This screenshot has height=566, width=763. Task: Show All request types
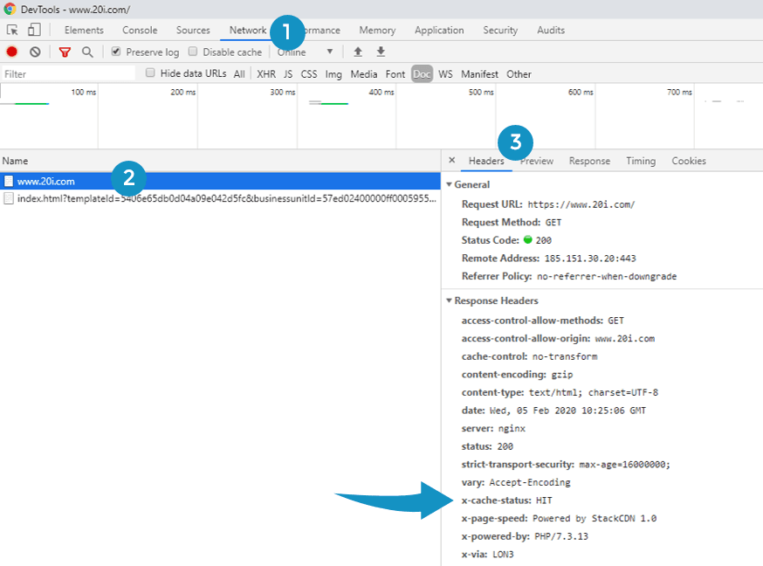coord(239,74)
